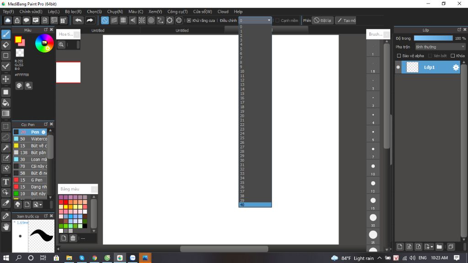Viewport: 468px width, 263px height.
Task: Enable Khóa lock checkbox
Action: (453, 56)
